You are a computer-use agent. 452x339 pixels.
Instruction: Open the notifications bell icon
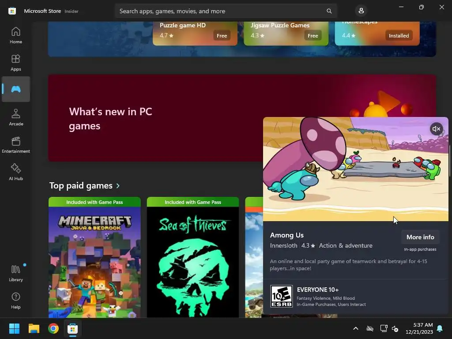coord(440,328)
